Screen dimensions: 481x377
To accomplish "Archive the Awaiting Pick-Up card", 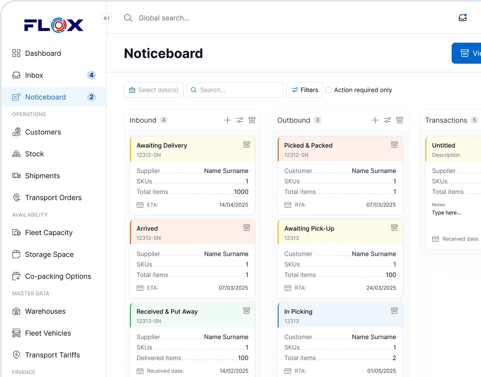I will pos(394,228).
